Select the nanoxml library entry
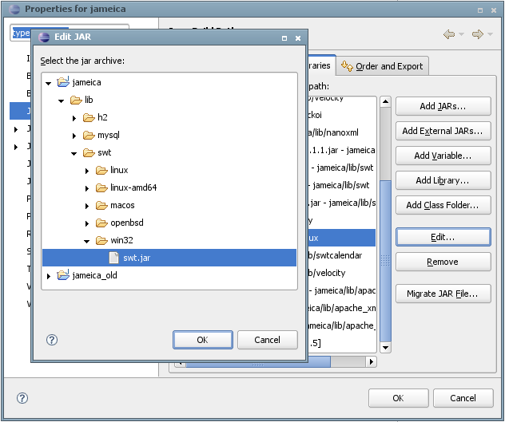505x422 pixels. click(342, 132)
